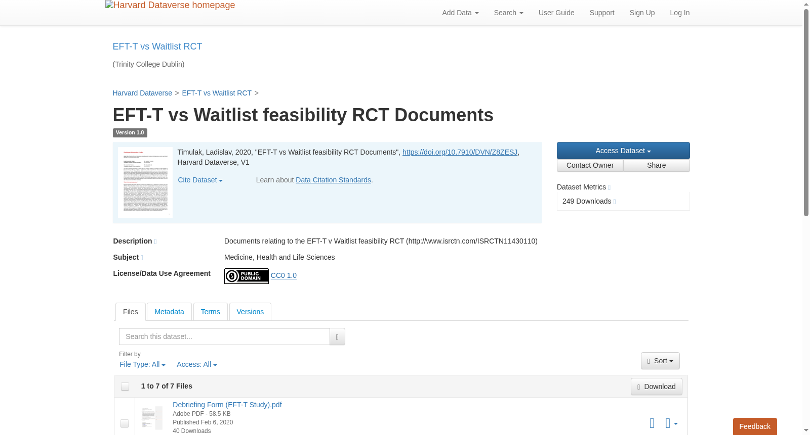810x435 pixels.
Task: Click the dataset preview thumbnail image
Action: [145, 182]
